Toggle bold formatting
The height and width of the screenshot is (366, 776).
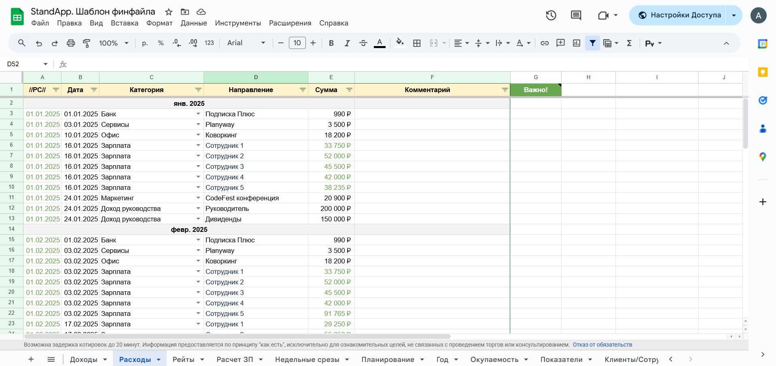(331, 43)
